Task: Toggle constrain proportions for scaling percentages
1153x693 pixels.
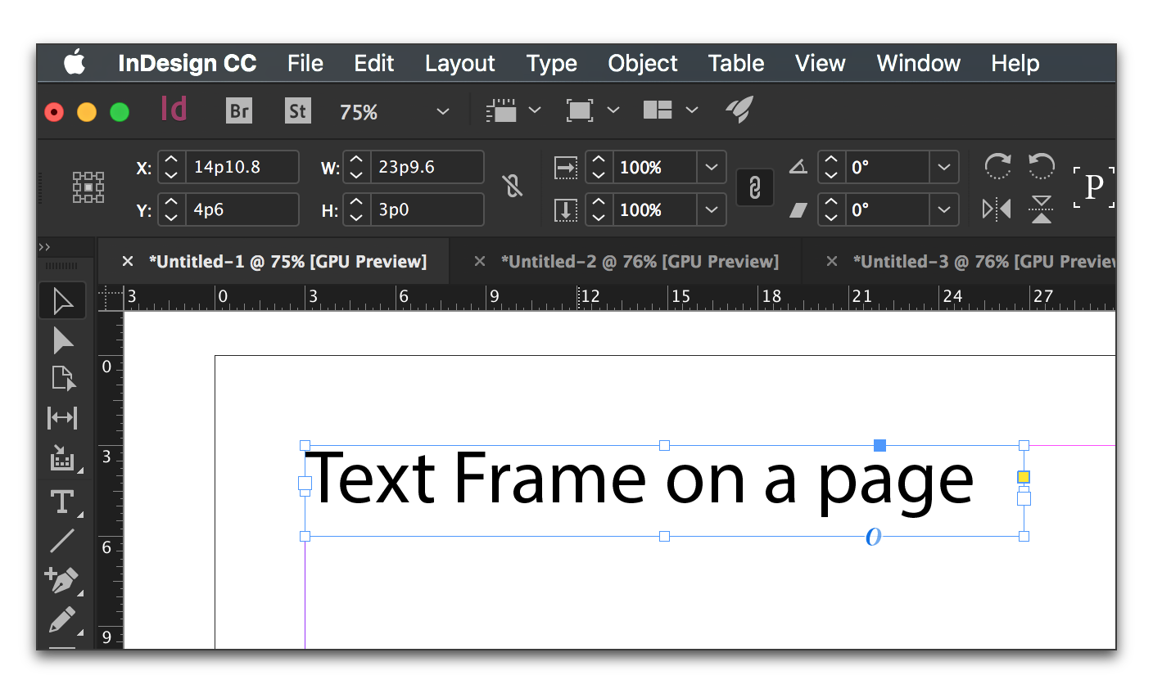Action: click(754, 187)
